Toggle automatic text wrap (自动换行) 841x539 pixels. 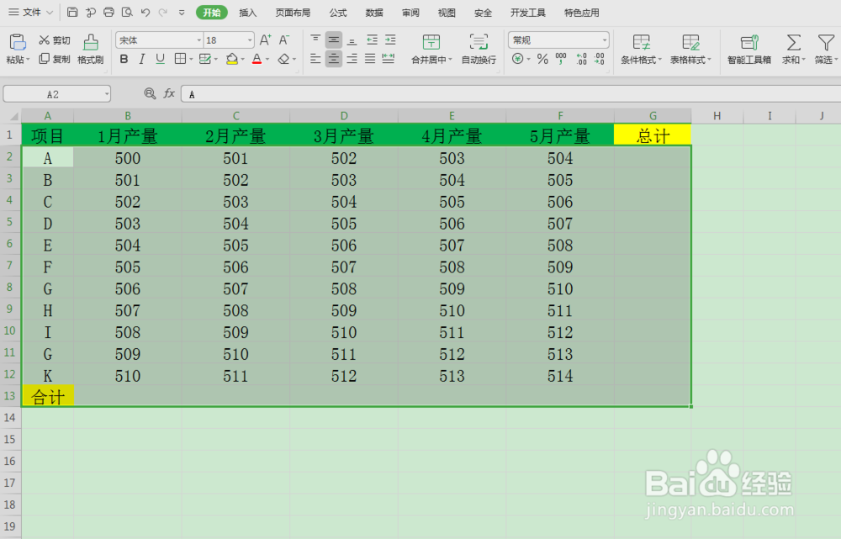[x=479, y=49]
